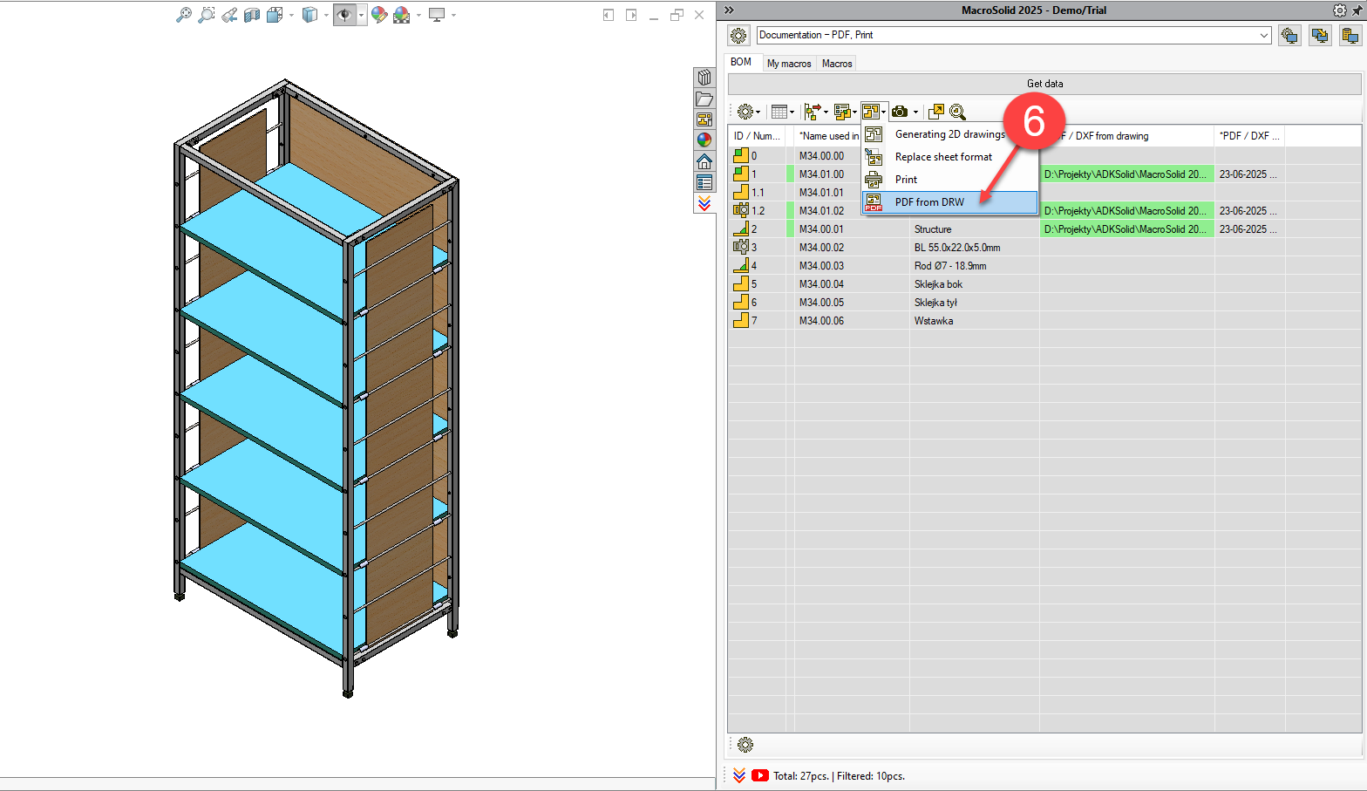Select Generating 2D drawings menu item

(x=949, y=134)
